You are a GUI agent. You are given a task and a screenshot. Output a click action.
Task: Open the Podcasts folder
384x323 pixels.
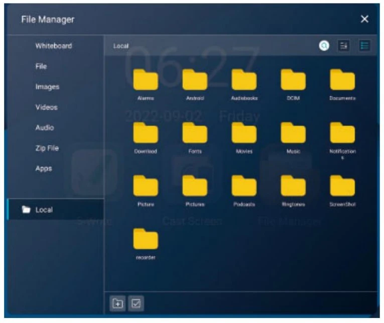(244, 186)
